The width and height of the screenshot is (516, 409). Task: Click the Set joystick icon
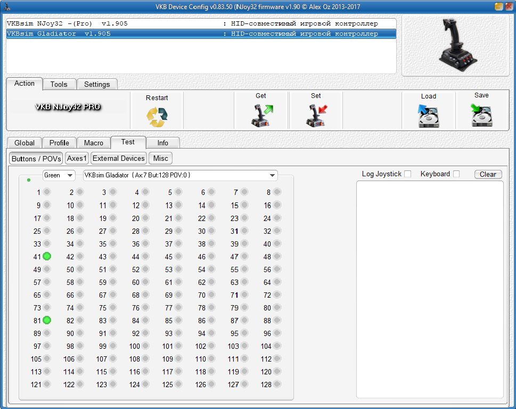(x=317, y=116)
